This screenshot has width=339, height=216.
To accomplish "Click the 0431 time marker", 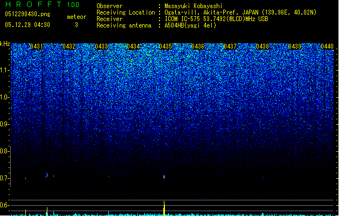I will point(37,46).
